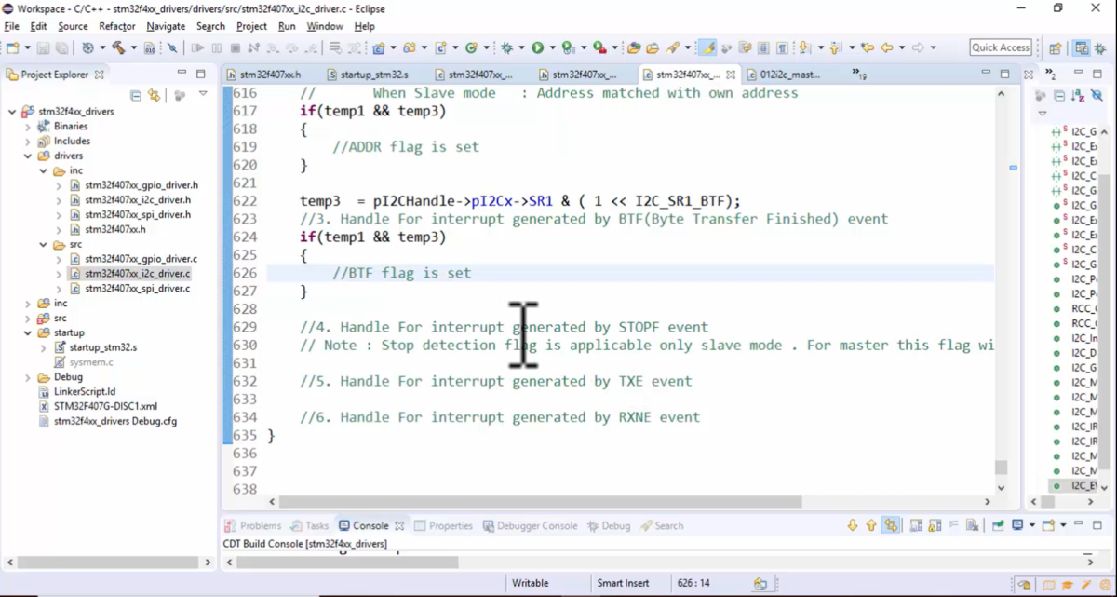Open the Run button dropdown arrow

pyautogui.click(x=552, y=47)
